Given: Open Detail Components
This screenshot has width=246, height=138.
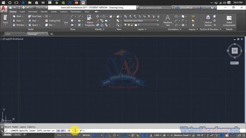Looking at the screenshot, I should click(229, 20).
